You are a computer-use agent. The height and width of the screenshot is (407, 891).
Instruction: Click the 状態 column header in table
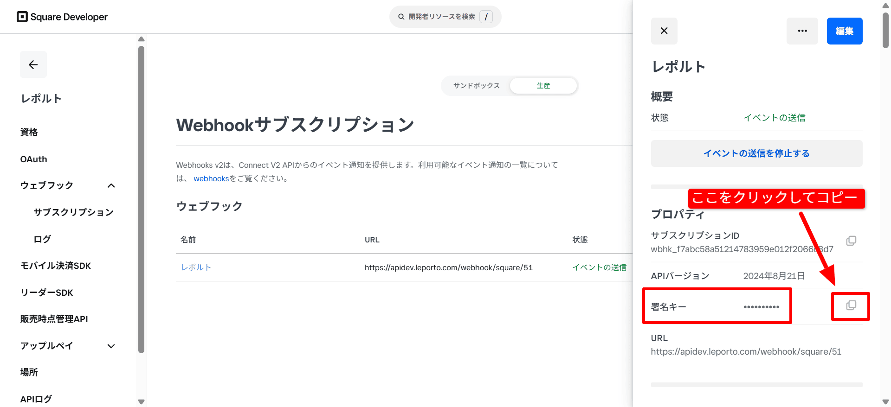(x=580, y=240)
